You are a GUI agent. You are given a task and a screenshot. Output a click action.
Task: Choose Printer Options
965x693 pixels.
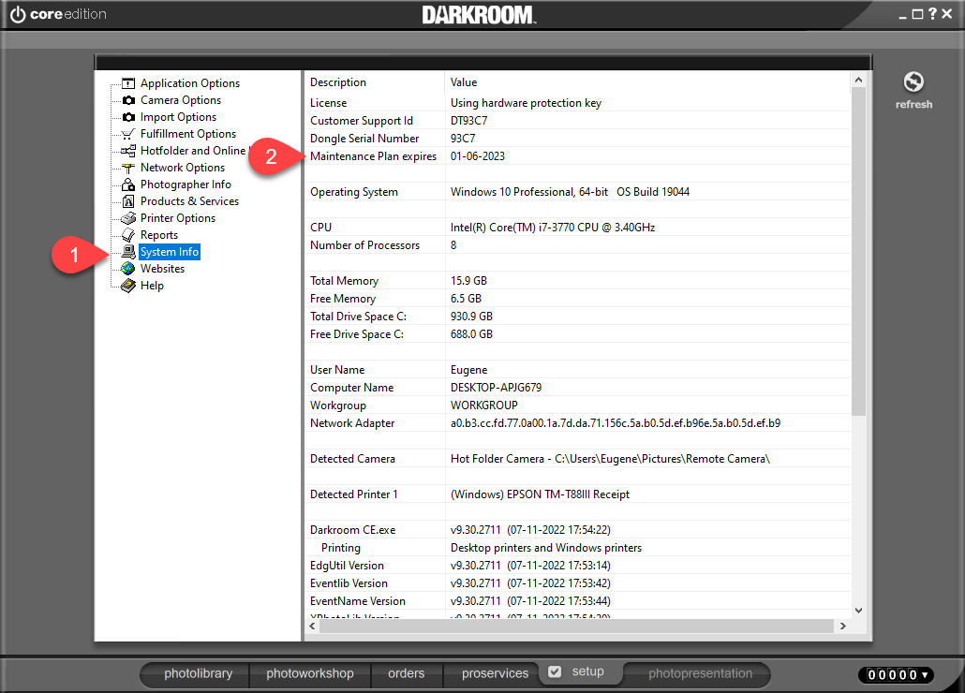(178, 218)
